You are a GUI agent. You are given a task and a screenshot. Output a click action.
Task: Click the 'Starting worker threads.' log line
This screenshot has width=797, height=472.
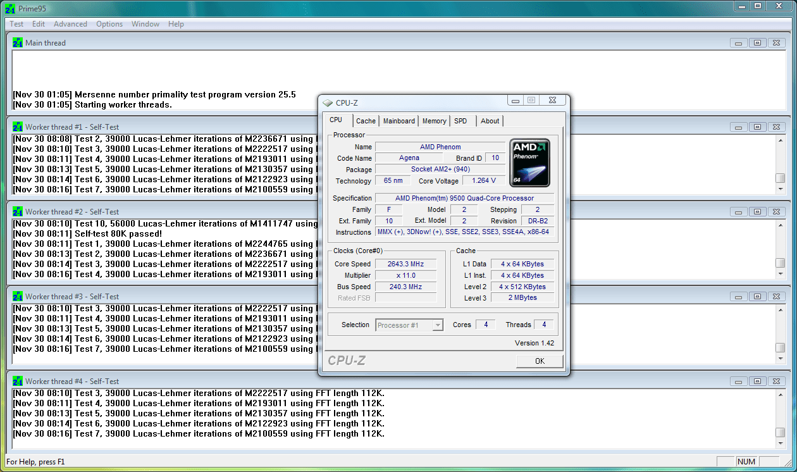[x=92, y=105]
